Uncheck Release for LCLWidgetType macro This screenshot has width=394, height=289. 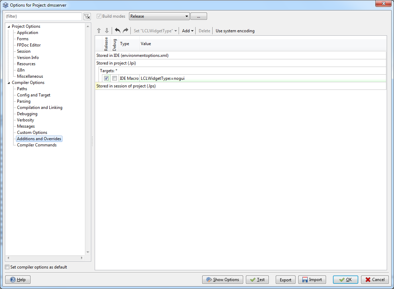click(106, 78)
